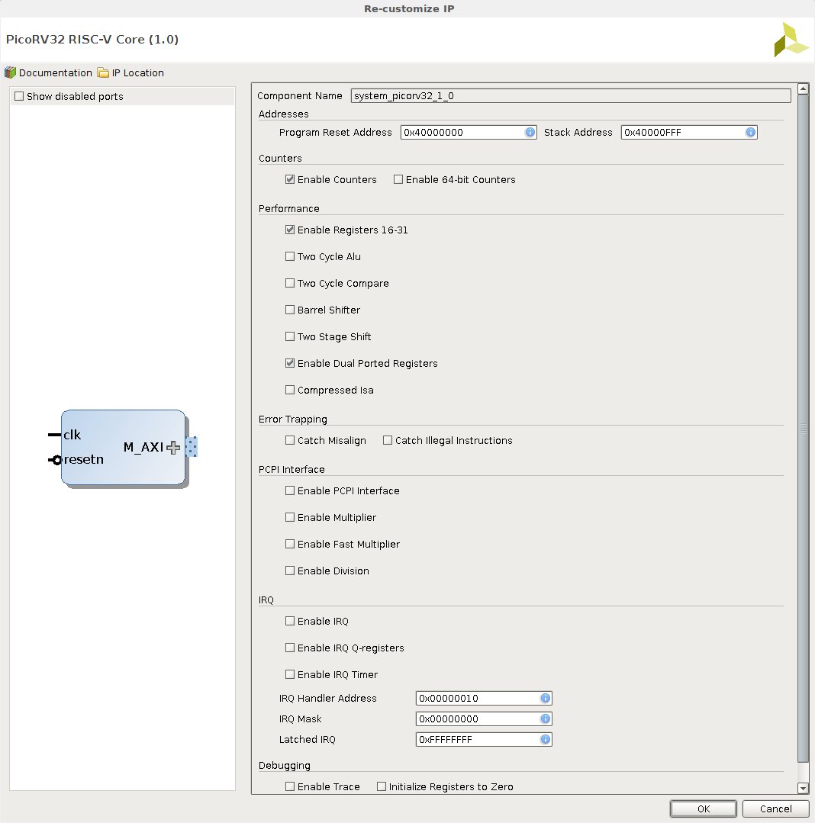Screen dimensions: 815x823
Task: Click the scrollbar up arrow
Action: click(x=803, y=88)
